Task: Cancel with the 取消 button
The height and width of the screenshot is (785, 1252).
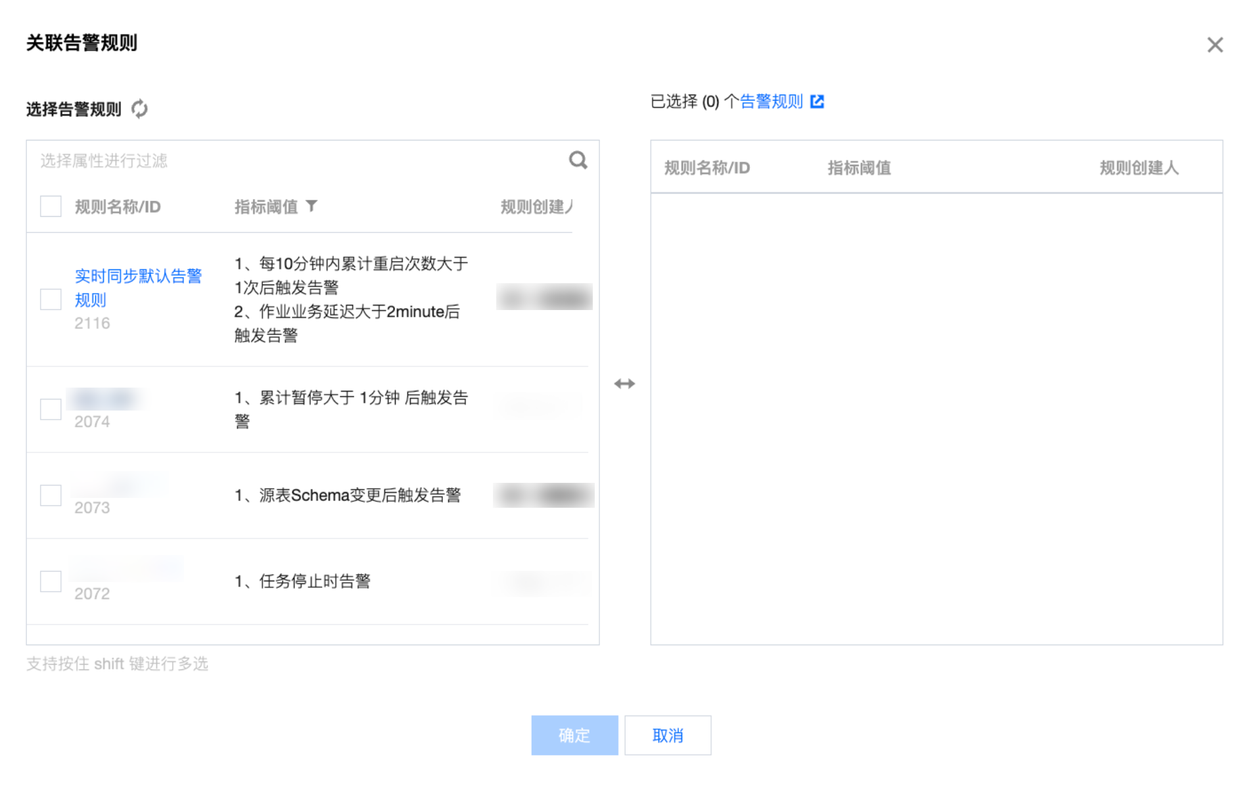Action: point(668,735)
